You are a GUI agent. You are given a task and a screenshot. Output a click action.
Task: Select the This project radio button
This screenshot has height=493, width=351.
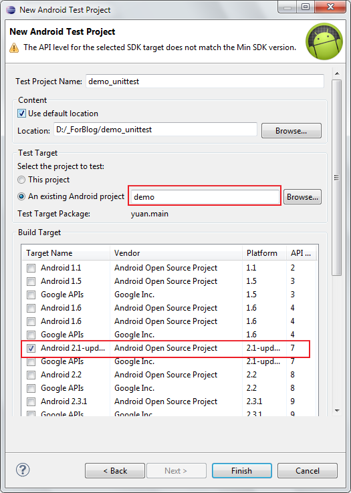pos(21,180)
